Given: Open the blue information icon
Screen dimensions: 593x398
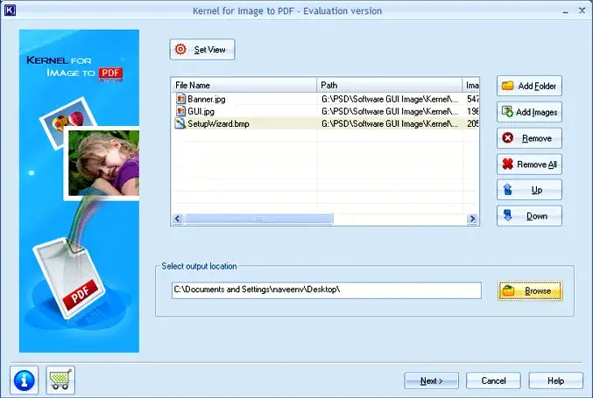Looking at the screenshot, I should click(x=25, y=380).
